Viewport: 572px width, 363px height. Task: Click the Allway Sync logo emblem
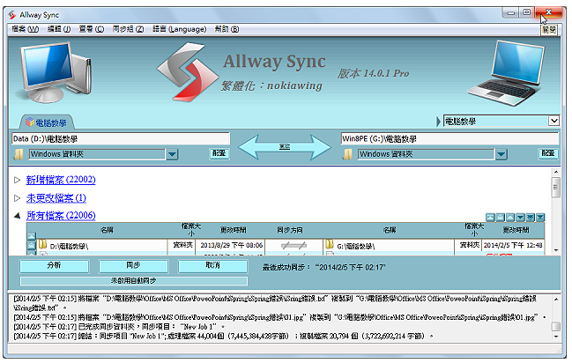pos(187,72)
